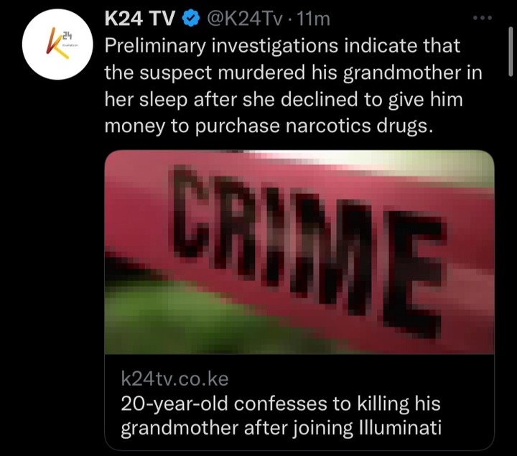Click the small 24 in the logo
Screen dimensions: 517x456
pos(67,34)
